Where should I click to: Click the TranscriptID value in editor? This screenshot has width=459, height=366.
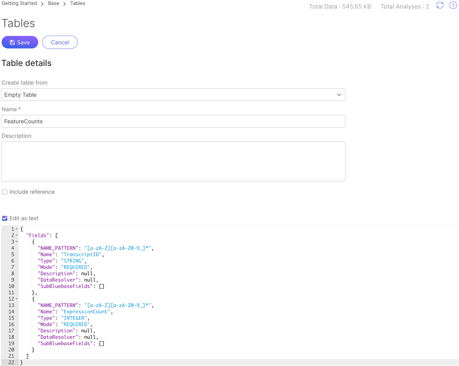pos(82,254)
